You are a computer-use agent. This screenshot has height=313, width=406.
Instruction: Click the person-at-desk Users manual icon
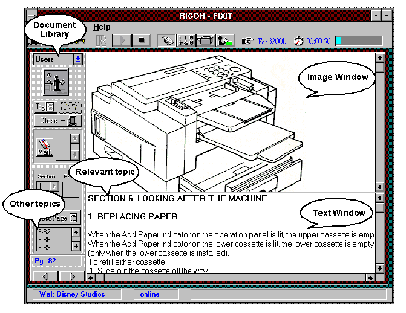pos(56,83)
